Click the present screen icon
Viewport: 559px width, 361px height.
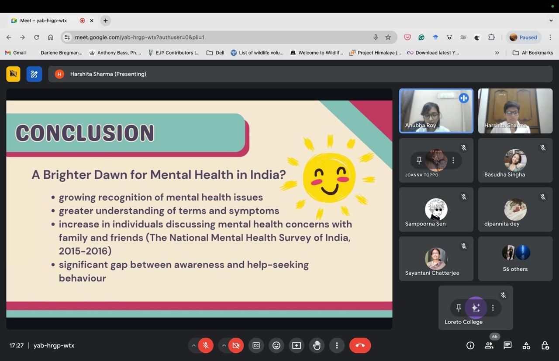[297, 345]
